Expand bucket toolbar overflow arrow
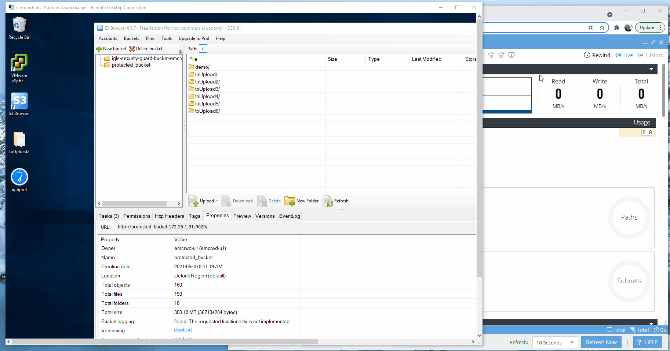The image size is (670, 351). click(x=180, y=52)
